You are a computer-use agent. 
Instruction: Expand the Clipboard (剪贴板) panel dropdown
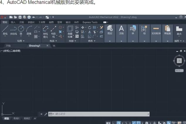pyautogui.click(x=167, y=41)
